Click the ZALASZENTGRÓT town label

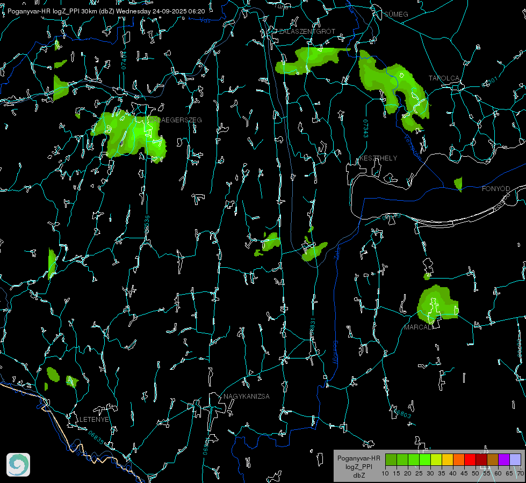(x=307, y=32)
